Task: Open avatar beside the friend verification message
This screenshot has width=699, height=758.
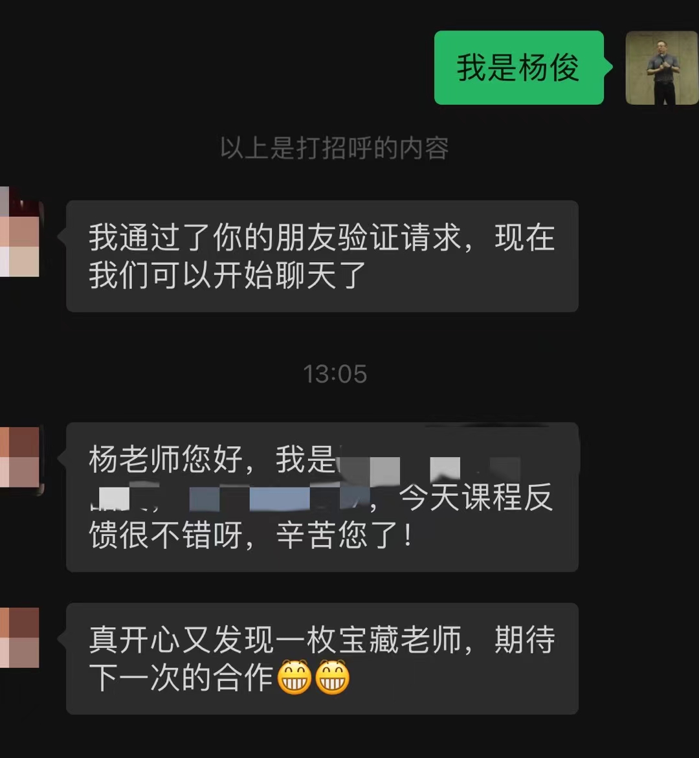Action: 19,232
